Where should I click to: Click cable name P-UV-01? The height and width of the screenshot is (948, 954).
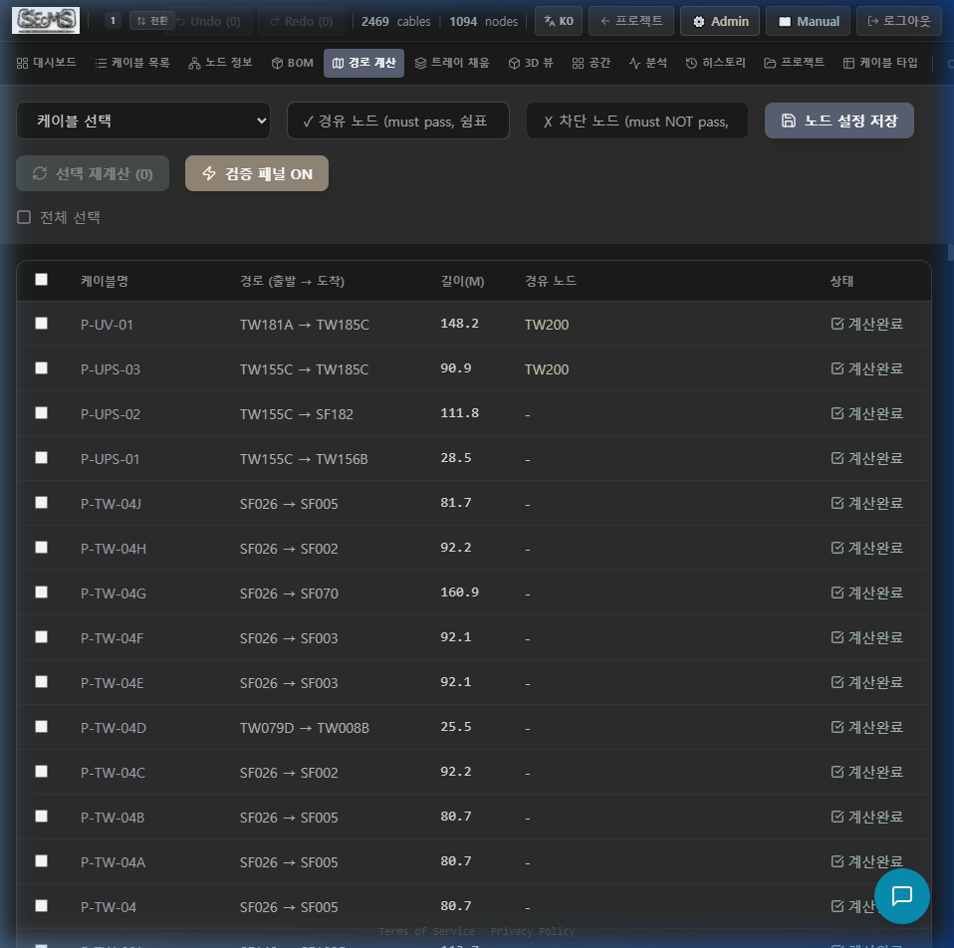point(107,325)
